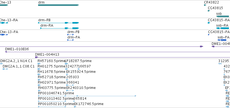230x108 pixels.
Task: Select the drm-RA transcript line
Action: 60,28
